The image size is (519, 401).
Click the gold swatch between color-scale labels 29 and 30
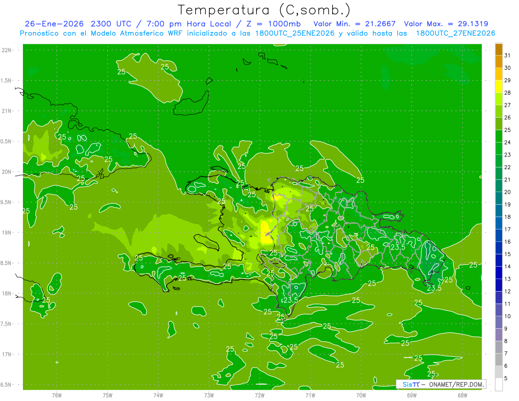[499, 74]
